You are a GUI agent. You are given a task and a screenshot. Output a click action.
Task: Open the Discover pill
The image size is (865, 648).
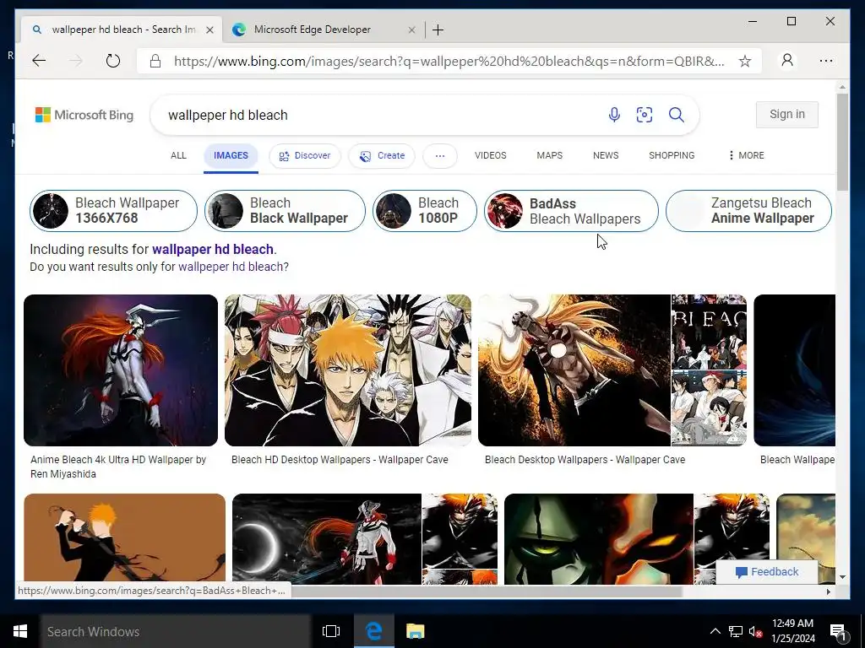pos(304,156)
